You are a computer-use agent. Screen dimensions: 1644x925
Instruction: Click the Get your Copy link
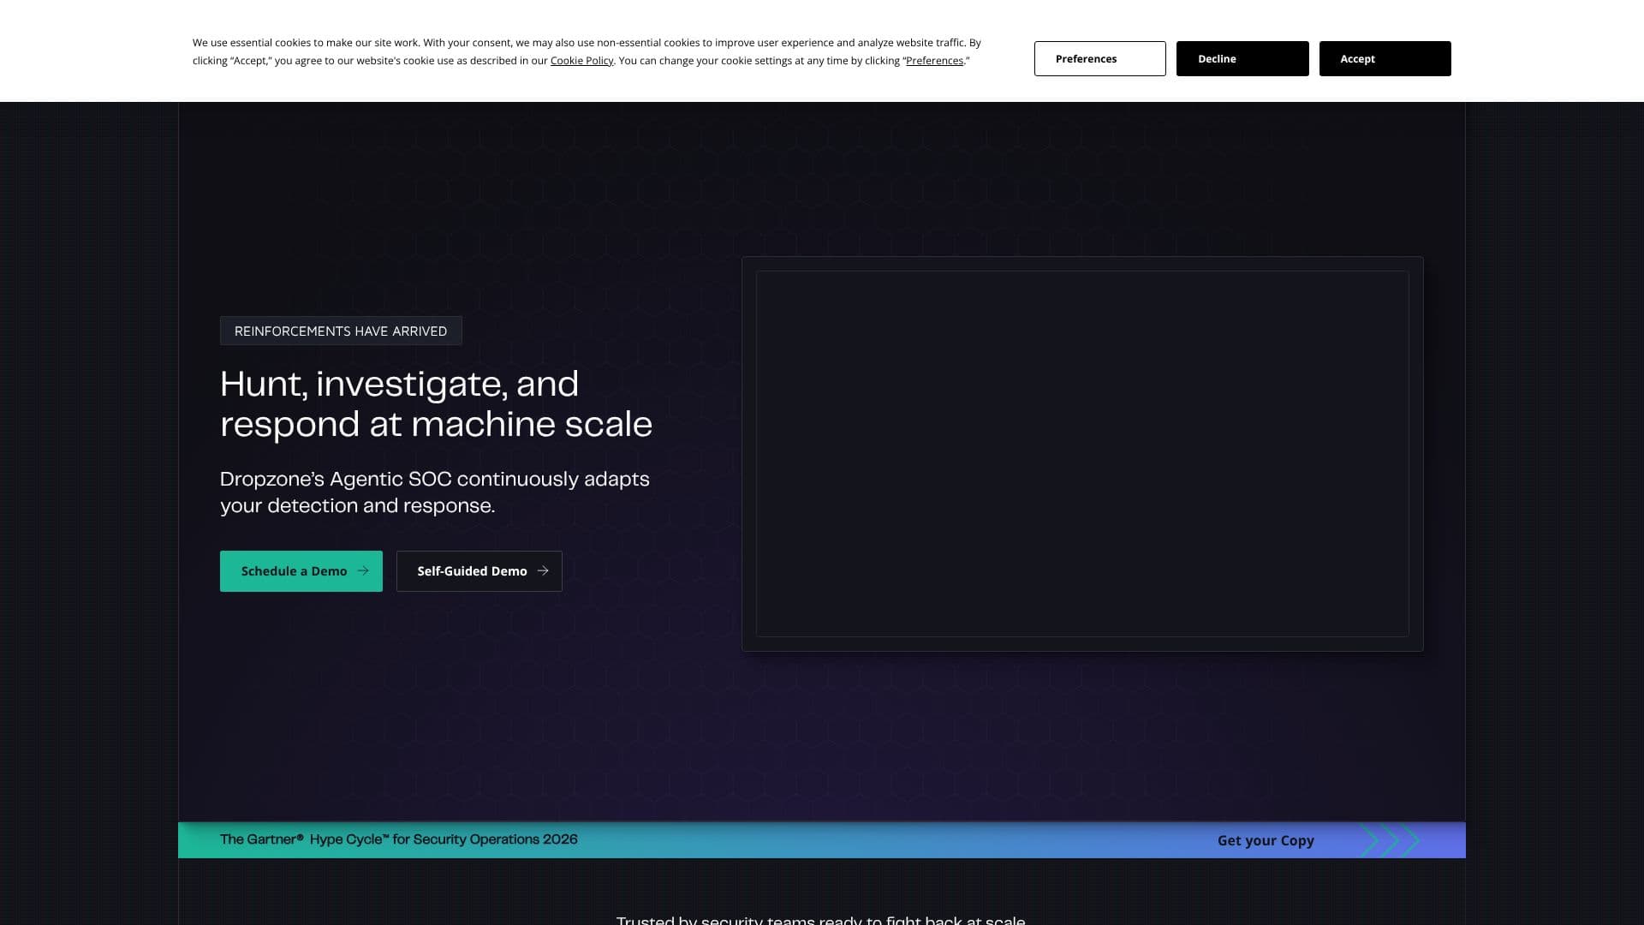pyautogui.click(x=1266, y=840)
